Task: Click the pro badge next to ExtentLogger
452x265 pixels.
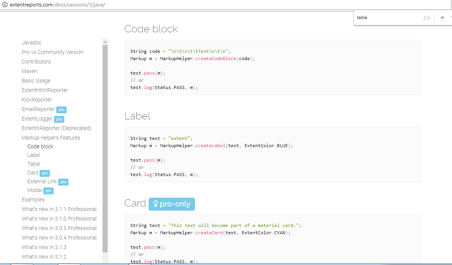Action: (x=59, y=119)
